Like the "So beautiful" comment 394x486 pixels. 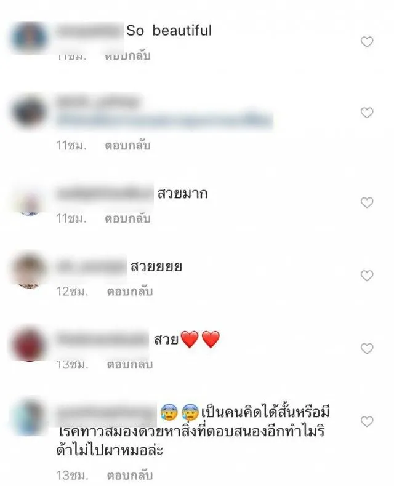[x=367, y=42]
